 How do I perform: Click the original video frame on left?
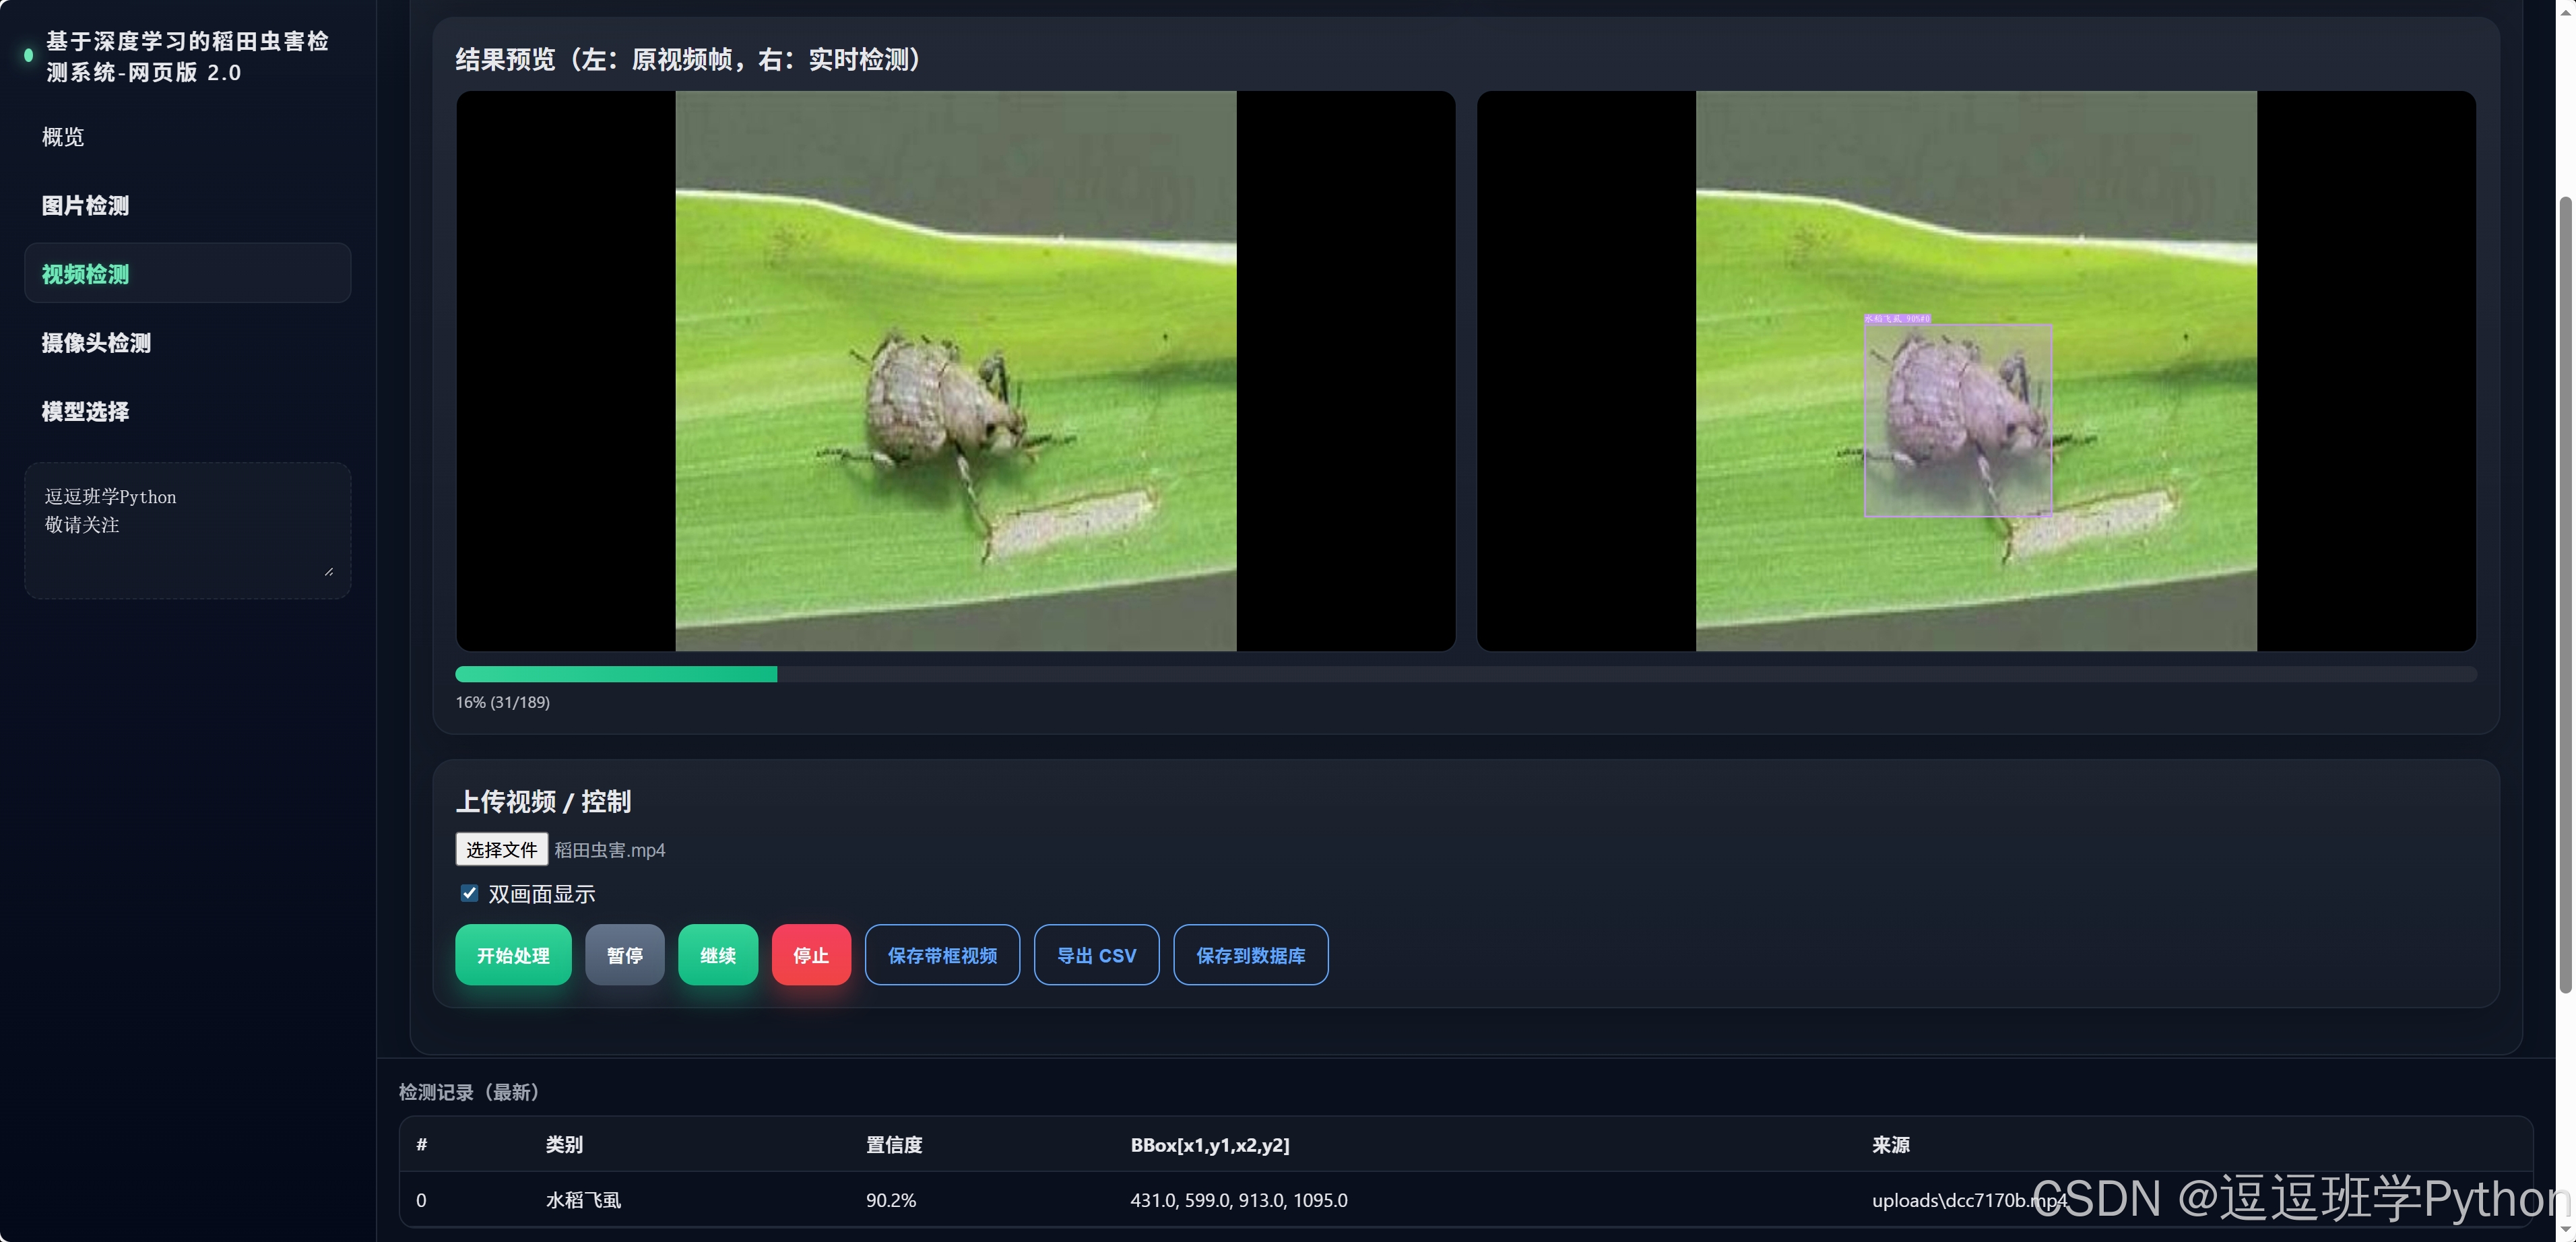[x=955, y=371]
